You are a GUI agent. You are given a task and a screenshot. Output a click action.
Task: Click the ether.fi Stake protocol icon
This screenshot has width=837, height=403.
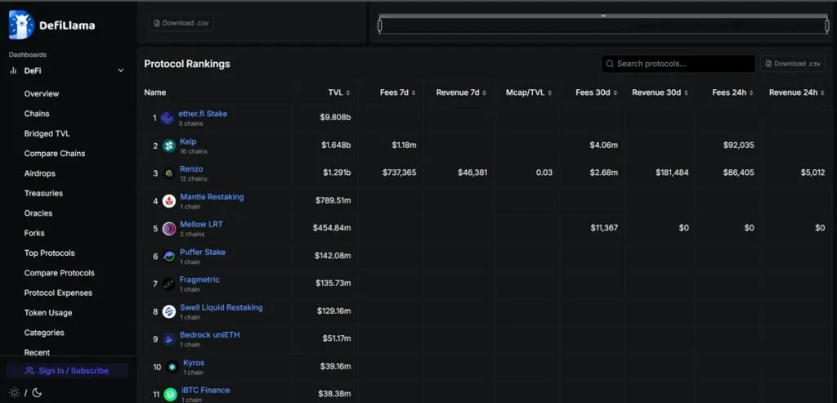click(167, 118)
